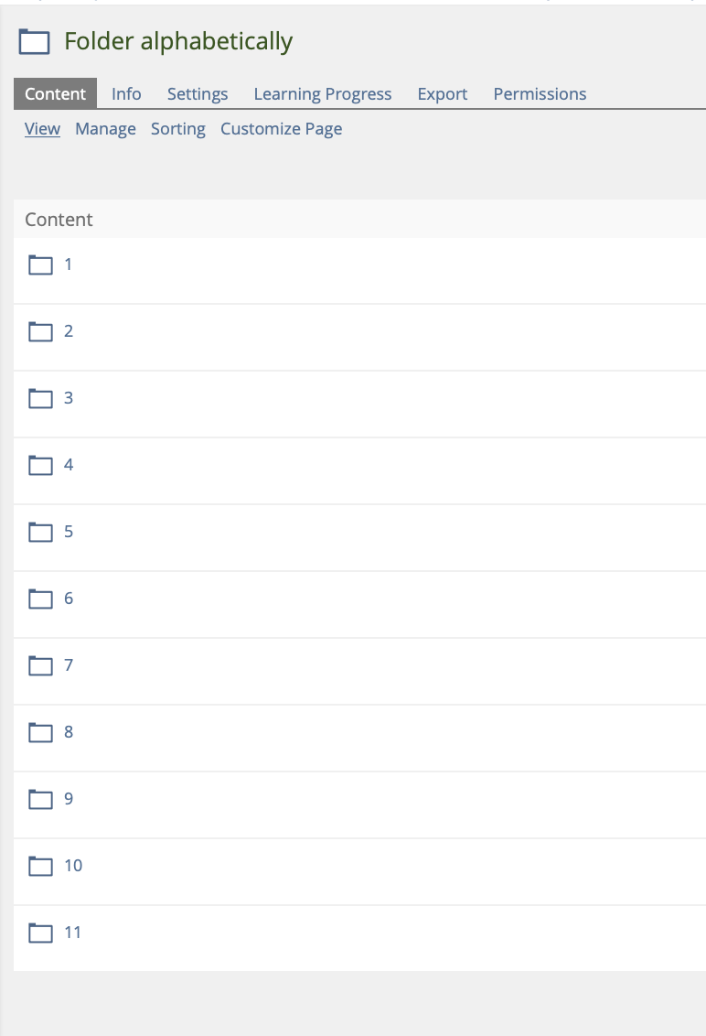Select the Permissions tab
706x1036 pixels.
pyautogui.click(x=540, y=94)
